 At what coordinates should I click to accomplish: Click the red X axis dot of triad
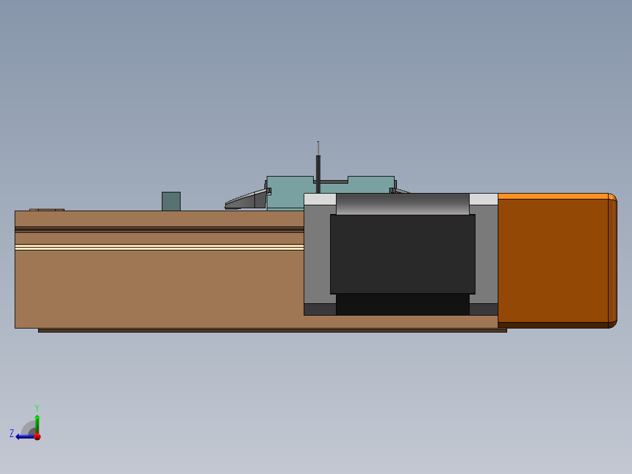[x=38, y=436]
